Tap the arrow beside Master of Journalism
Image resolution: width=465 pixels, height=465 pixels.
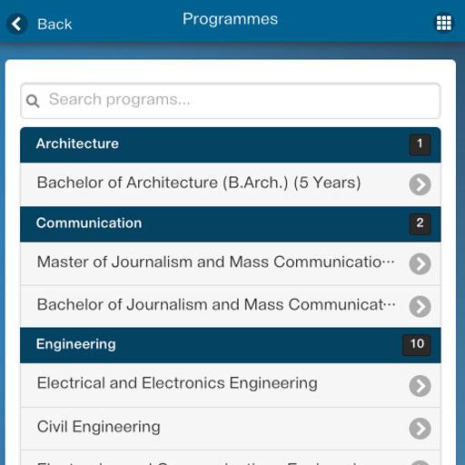tap(420, 263)
